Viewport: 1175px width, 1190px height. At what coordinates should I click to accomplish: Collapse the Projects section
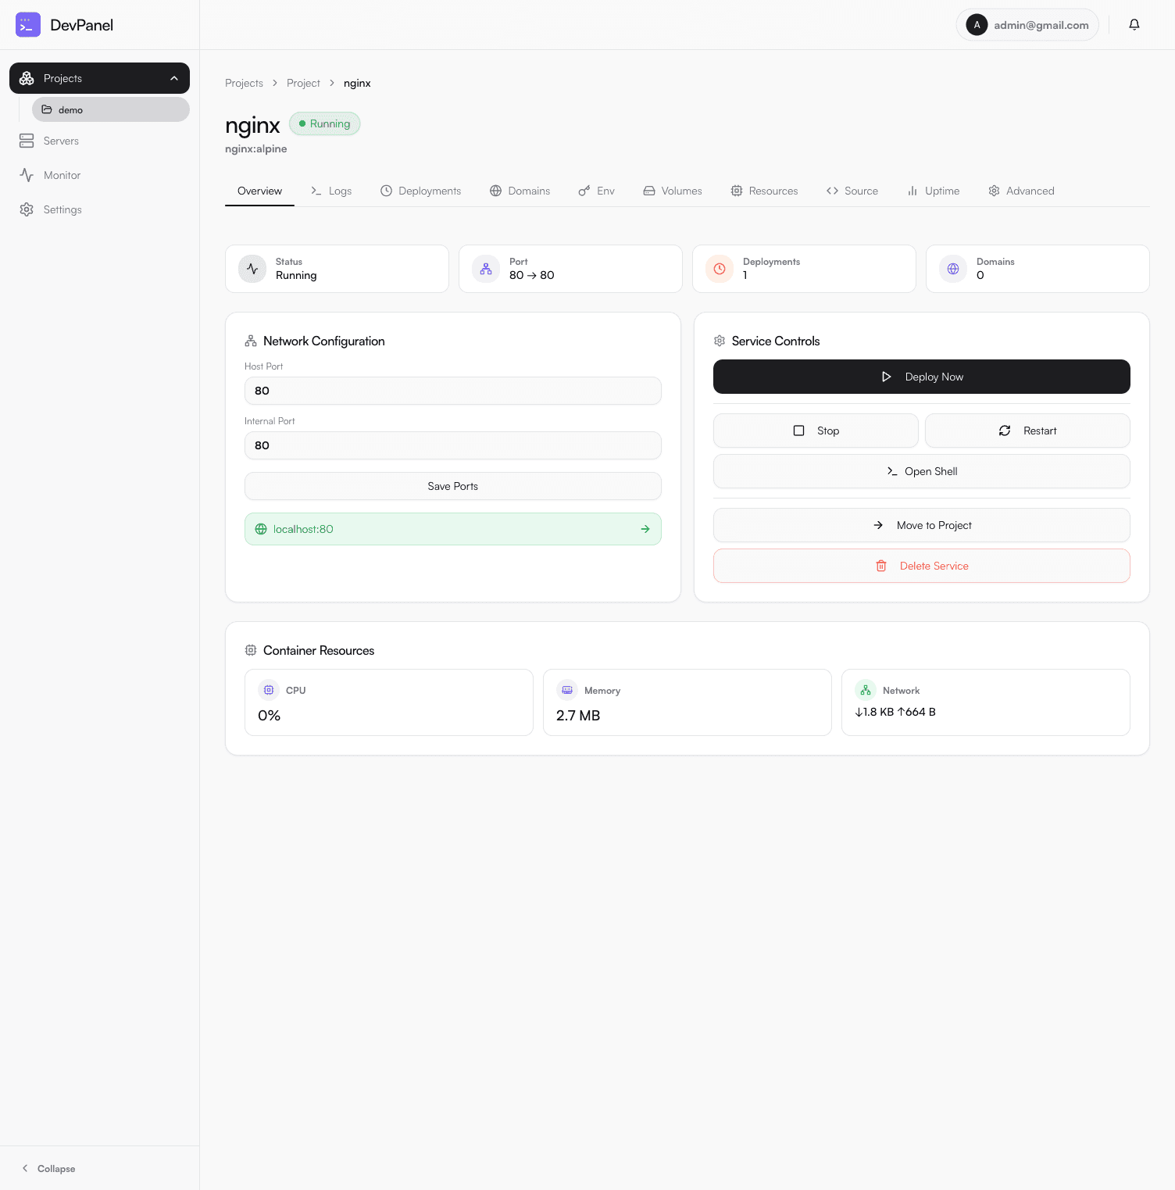click(x=173, y=77)
